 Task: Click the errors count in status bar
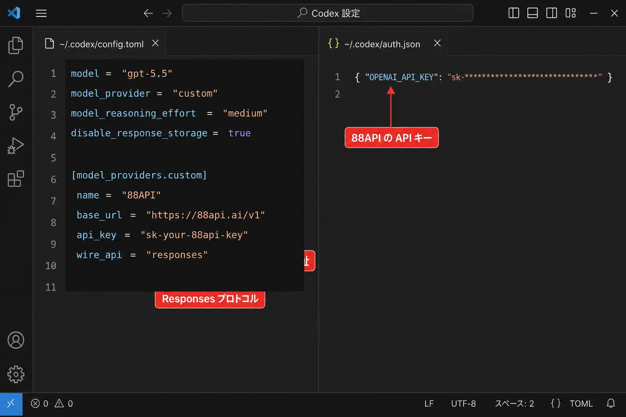(40, 404)
